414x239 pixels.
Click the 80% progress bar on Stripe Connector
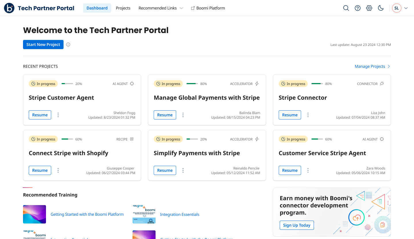click(317, 84)
